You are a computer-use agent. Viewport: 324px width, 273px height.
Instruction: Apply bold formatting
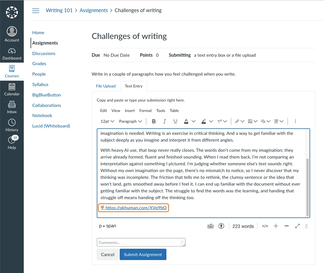click(154, 121)
